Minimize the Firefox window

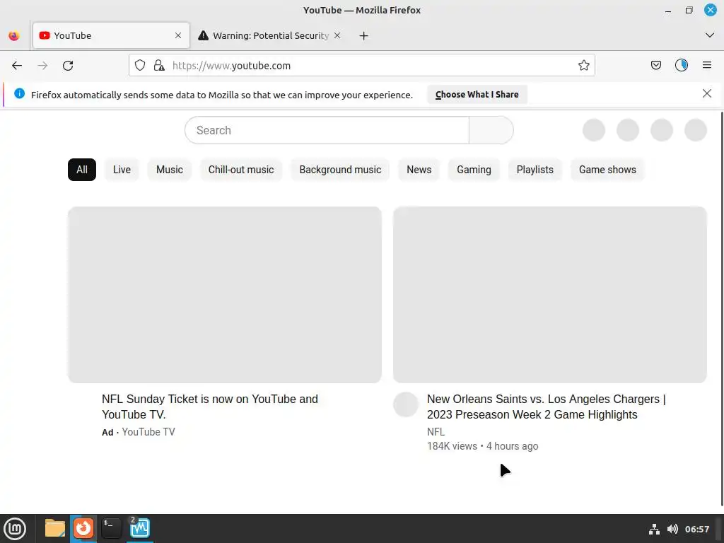668,10
